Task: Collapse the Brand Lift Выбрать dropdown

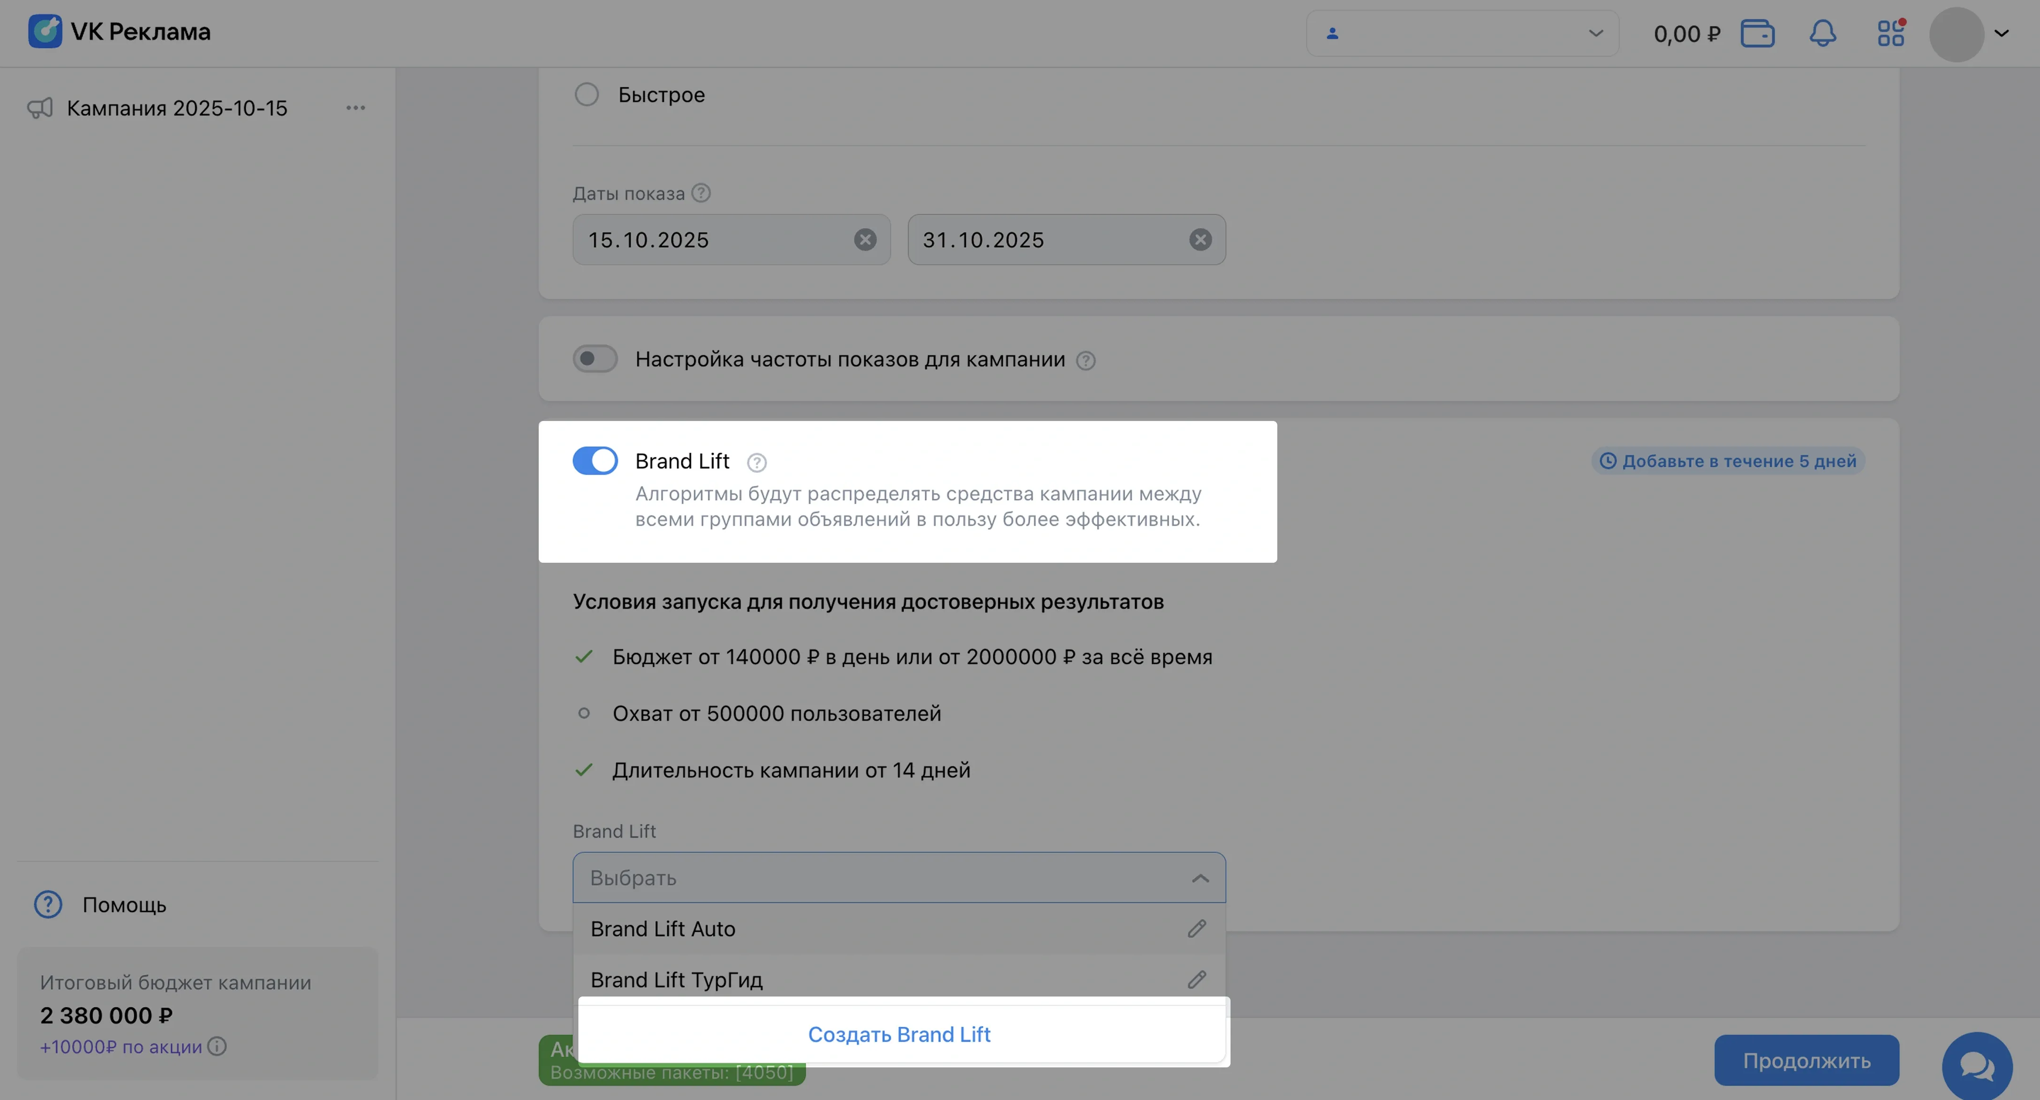Action: click(x=1200, y=877)
